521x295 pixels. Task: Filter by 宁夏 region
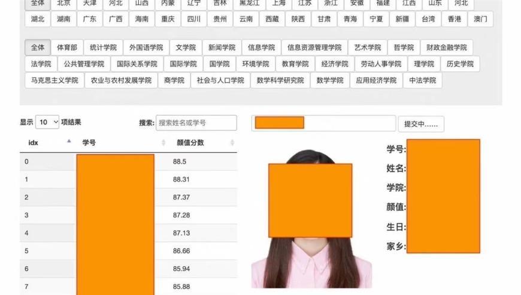[376, 19]
